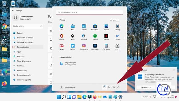
Task: Open Microsoft Store pinned app
Action: tap(95, 27)
